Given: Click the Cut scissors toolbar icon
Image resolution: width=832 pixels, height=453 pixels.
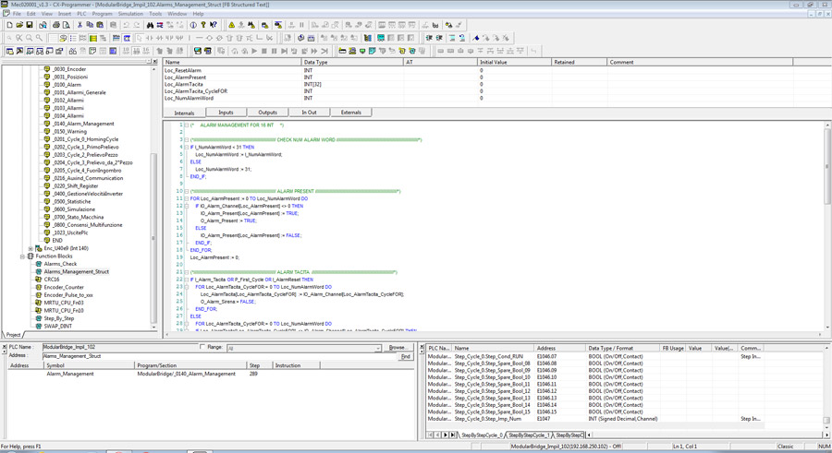Looking at the screenshot, I should coord(80,25).
